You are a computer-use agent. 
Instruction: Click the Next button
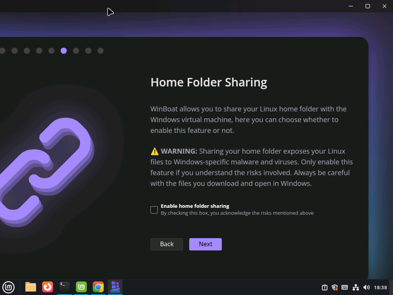(x=205, y=244)
